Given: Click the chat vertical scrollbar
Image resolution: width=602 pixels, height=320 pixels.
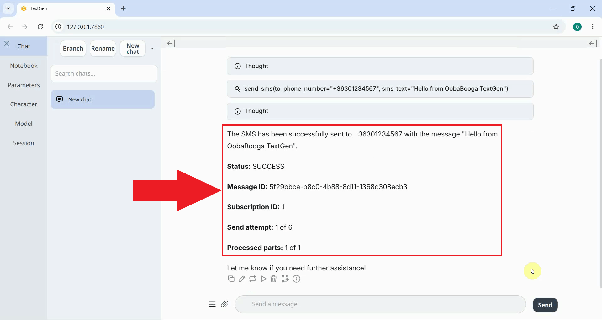Looking at the screenshot, I should (600, 173).
